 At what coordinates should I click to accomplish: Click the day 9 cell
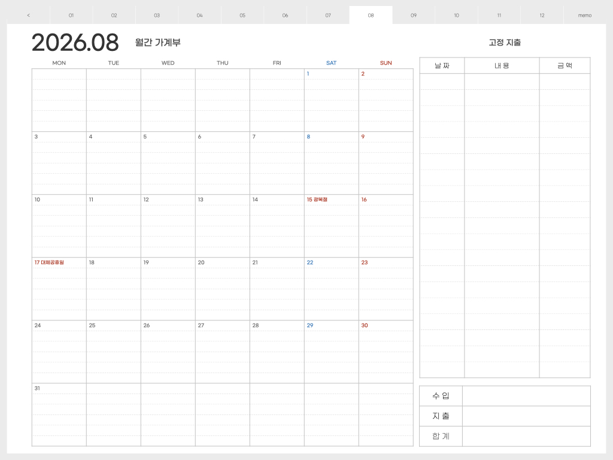(x=386, y=163)
